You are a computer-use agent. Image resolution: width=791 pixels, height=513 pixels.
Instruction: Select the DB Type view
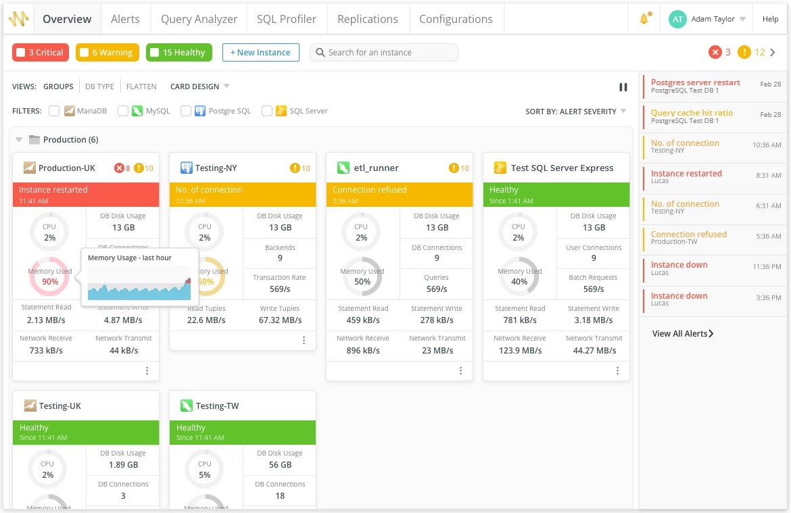pyautogui.click(x=99, y=87)
